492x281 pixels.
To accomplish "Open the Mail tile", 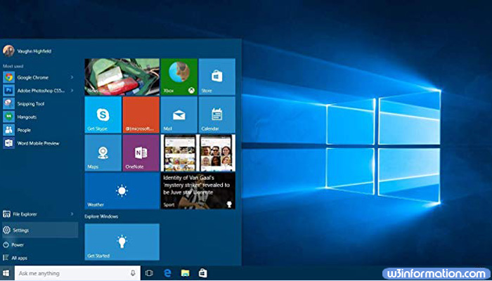I will [x=179, y=115].
